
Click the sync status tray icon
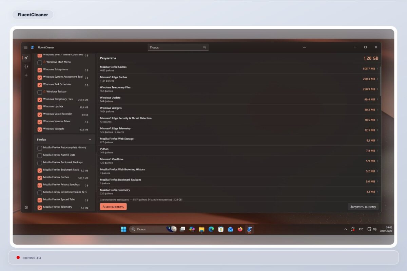(353, 229)
